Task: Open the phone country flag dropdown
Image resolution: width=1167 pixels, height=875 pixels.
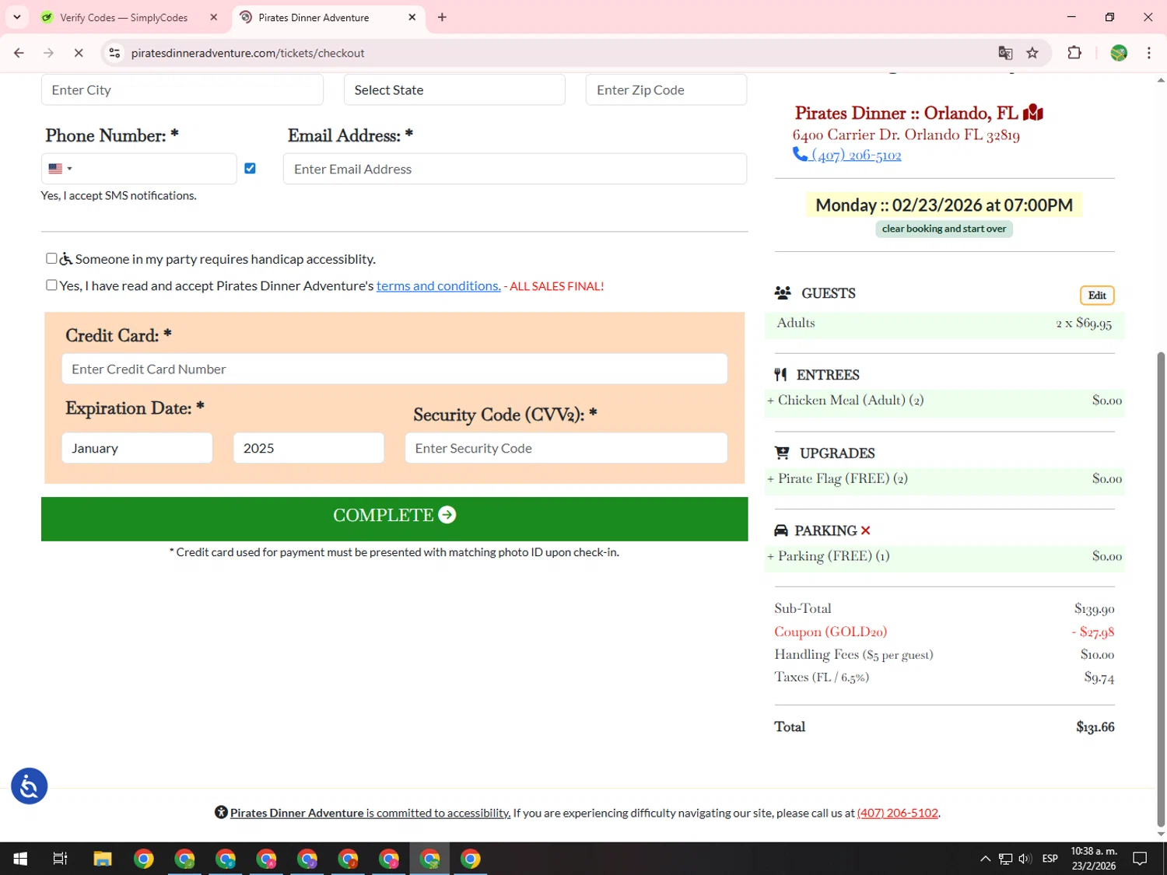Action: click(60, 168)
